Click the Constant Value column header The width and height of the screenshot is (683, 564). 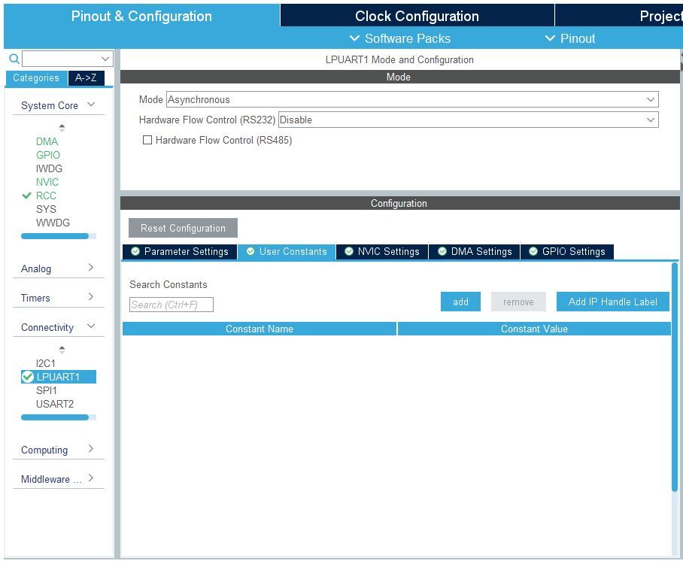point(534,329)
